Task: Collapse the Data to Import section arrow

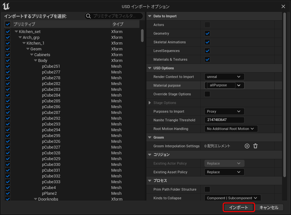Action: 150,16
